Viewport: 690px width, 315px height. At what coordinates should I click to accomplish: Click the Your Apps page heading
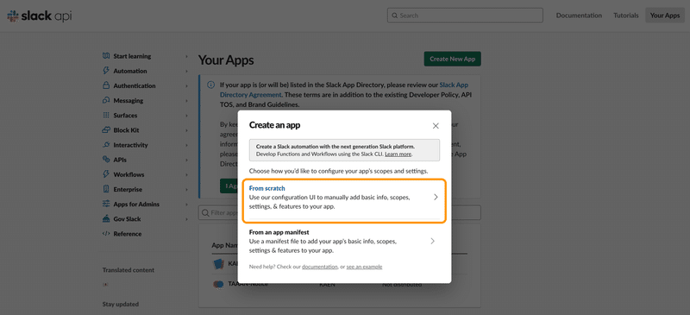coord(226,60)
